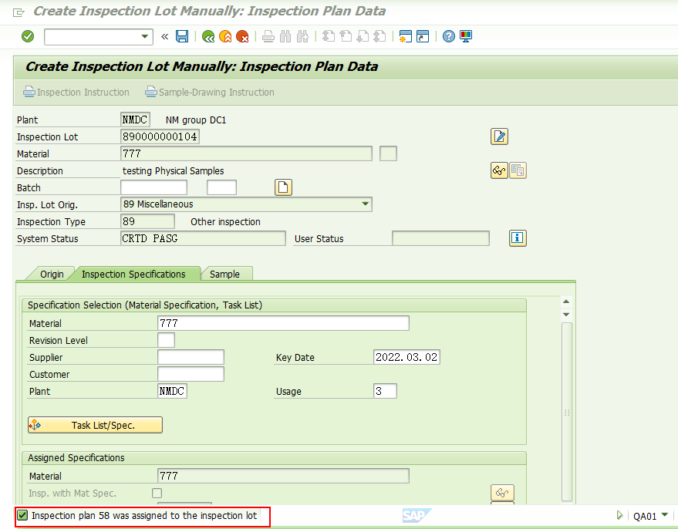Click the status information 'i' icon
Image resolution: width=678 pixels, height=529 pixels.
click(x=518, y=238)
